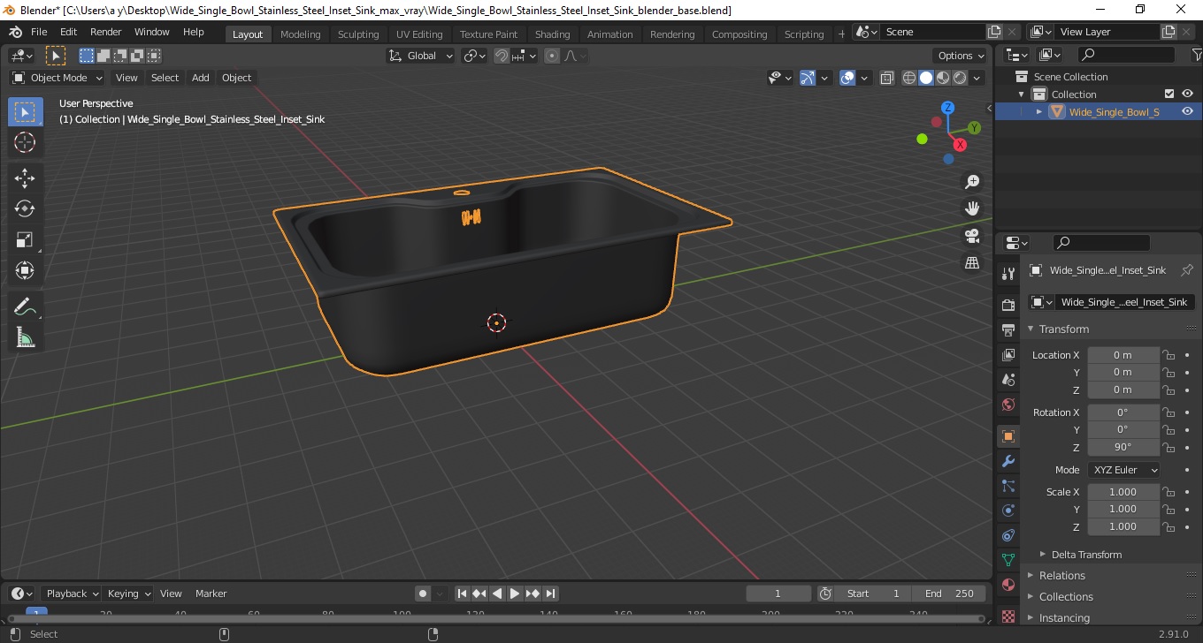Switch to wireframe viewport shading
The width and height of the screenshot is (1203, 643).
click(x=909, y=78)
